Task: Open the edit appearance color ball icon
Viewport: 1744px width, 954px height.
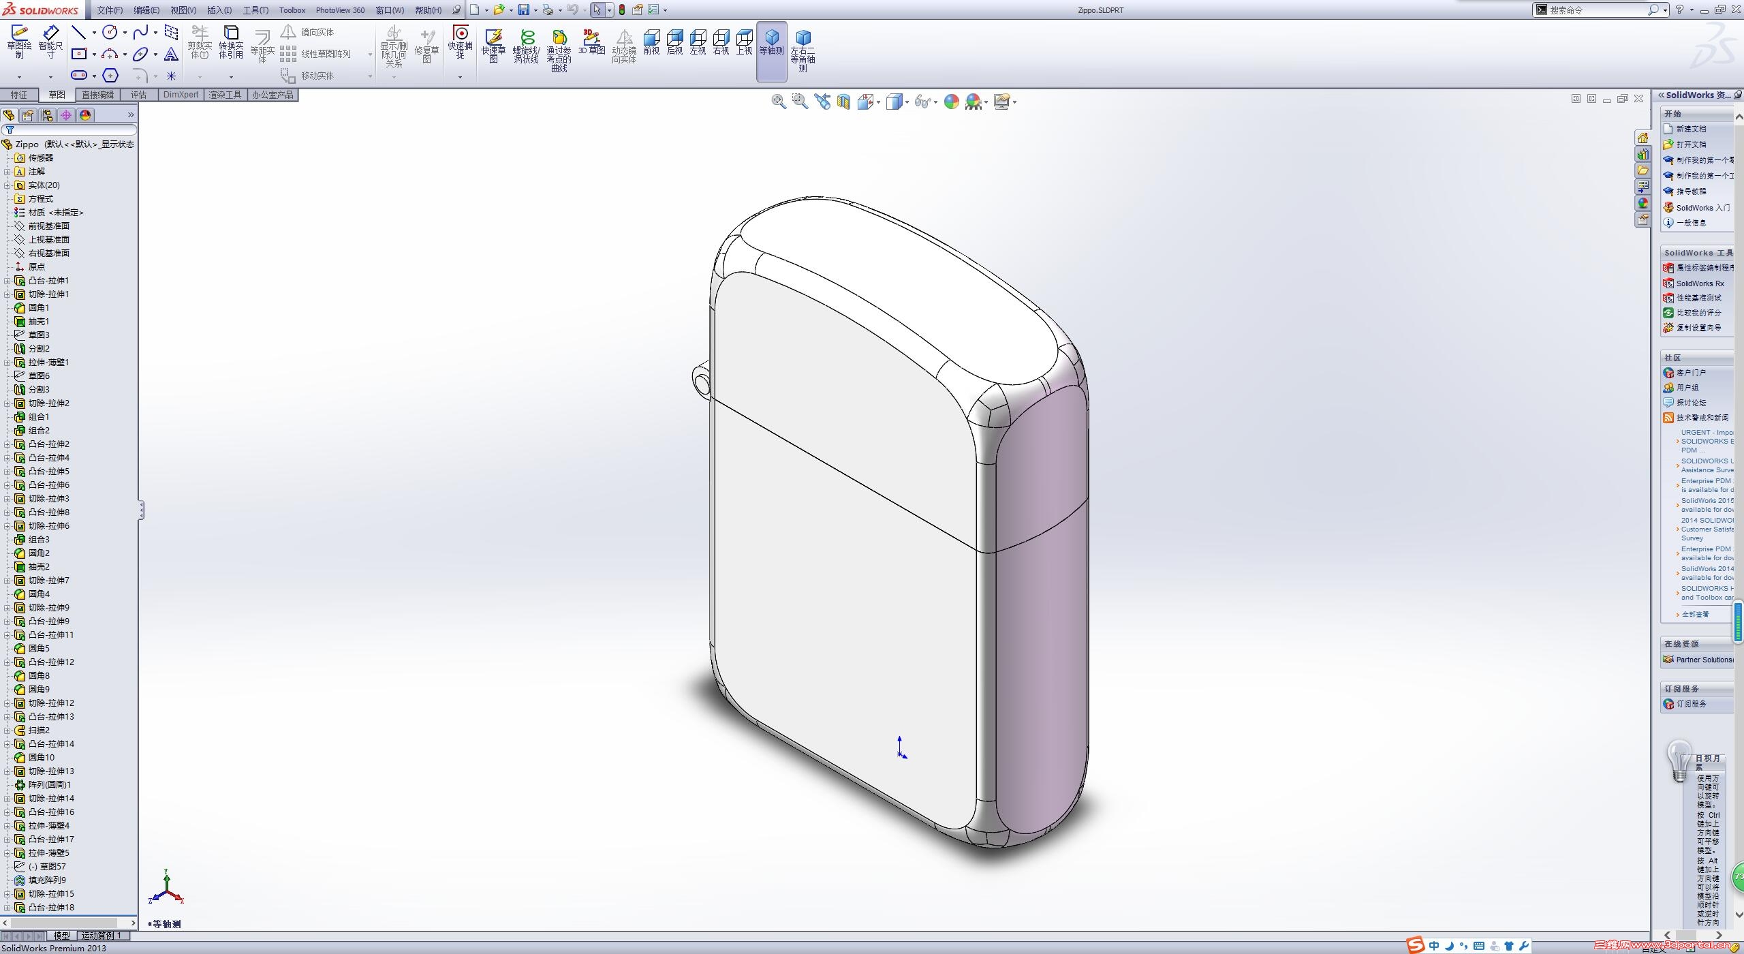Action: coord(952,102)
